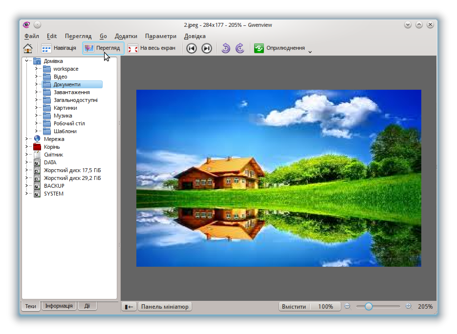
Task: Collapse the Домівка tree node
Action: 27,61
